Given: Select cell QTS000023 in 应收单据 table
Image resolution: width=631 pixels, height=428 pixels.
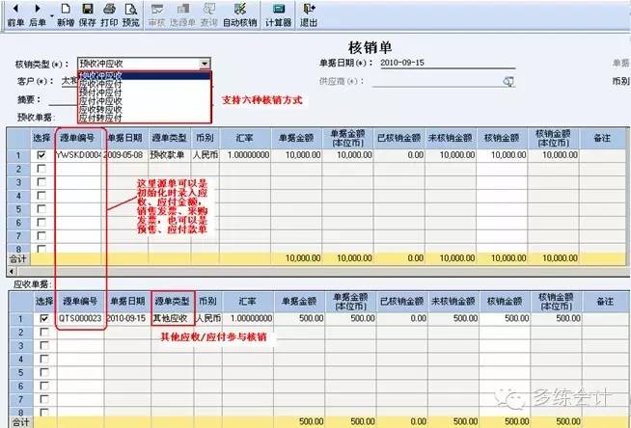Looking at the screenshot, I should click(x=80, y=318).
